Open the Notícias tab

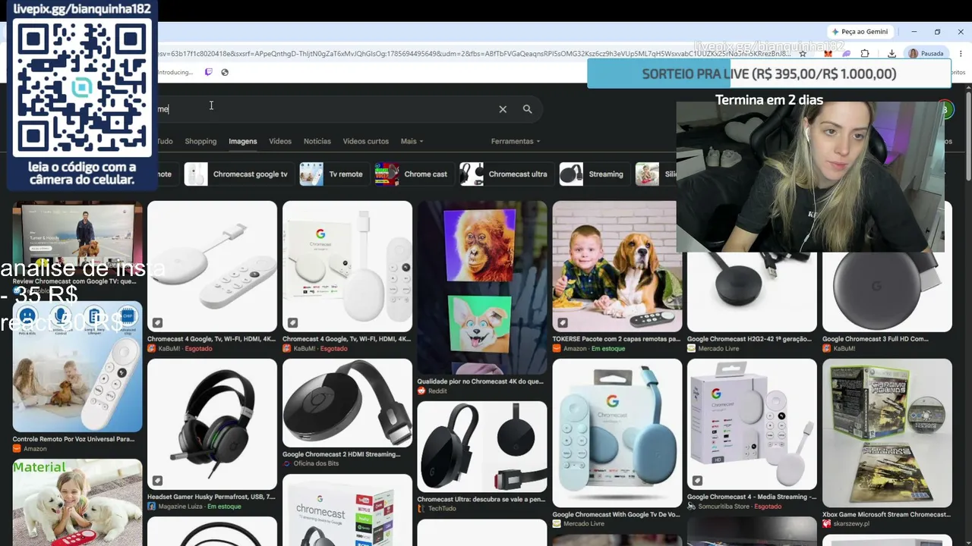(317, 141)
